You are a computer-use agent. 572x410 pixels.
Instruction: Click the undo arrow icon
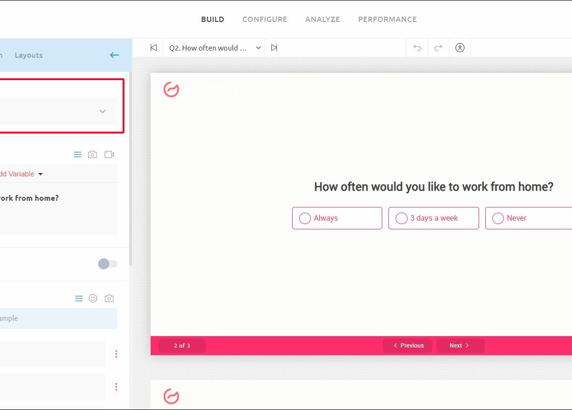click(x=417, y=48)
